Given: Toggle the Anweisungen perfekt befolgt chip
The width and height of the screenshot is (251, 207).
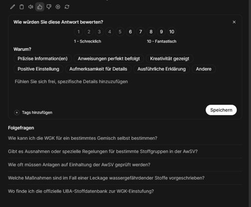Looking at the screenshot, I should pyautogui.click(x=109, y=59).
